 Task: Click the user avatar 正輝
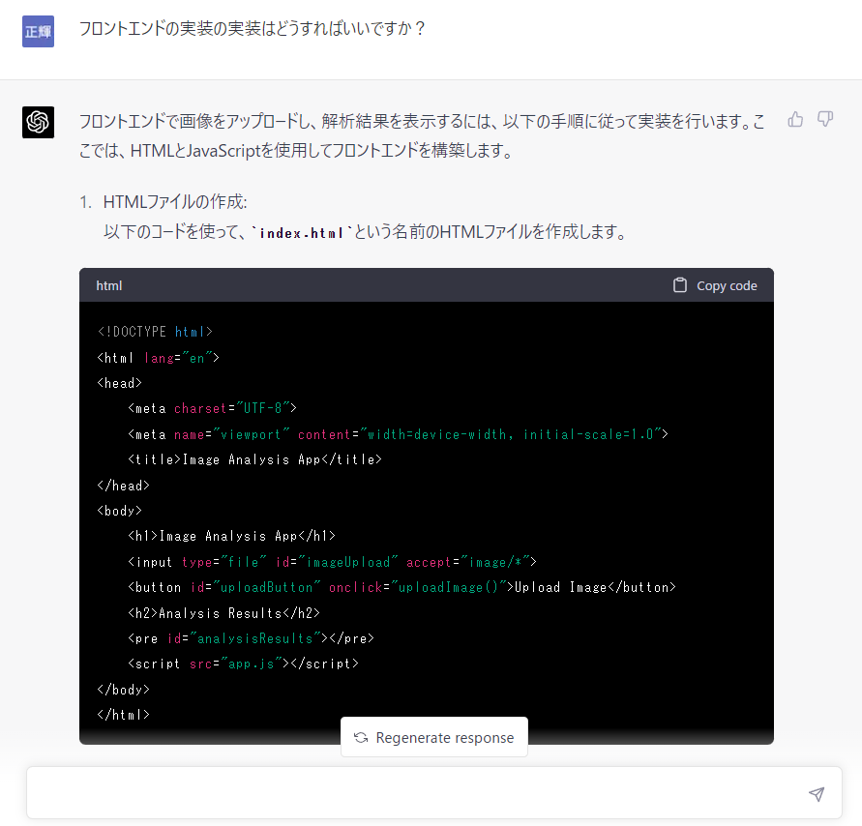tap(38, 31)
